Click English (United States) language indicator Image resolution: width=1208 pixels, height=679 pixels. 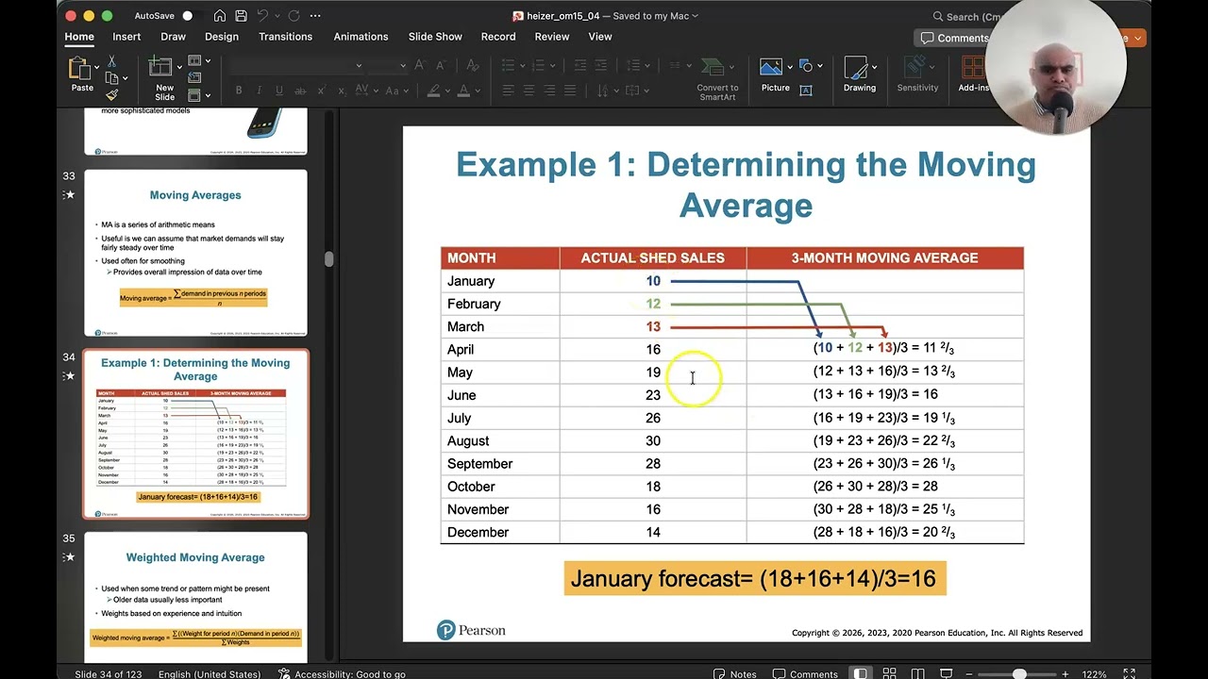[x=210, y=674]
